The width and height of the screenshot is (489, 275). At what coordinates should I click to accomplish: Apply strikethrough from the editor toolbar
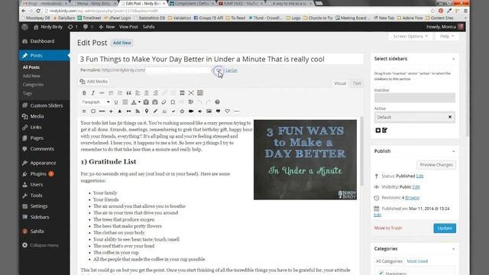click(x=102, y=93)
